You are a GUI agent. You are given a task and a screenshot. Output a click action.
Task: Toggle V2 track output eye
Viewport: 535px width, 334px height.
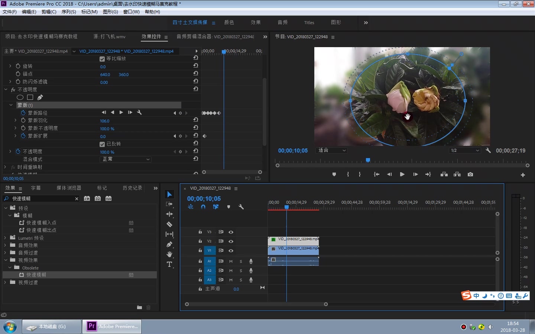(x=231, y=241)
